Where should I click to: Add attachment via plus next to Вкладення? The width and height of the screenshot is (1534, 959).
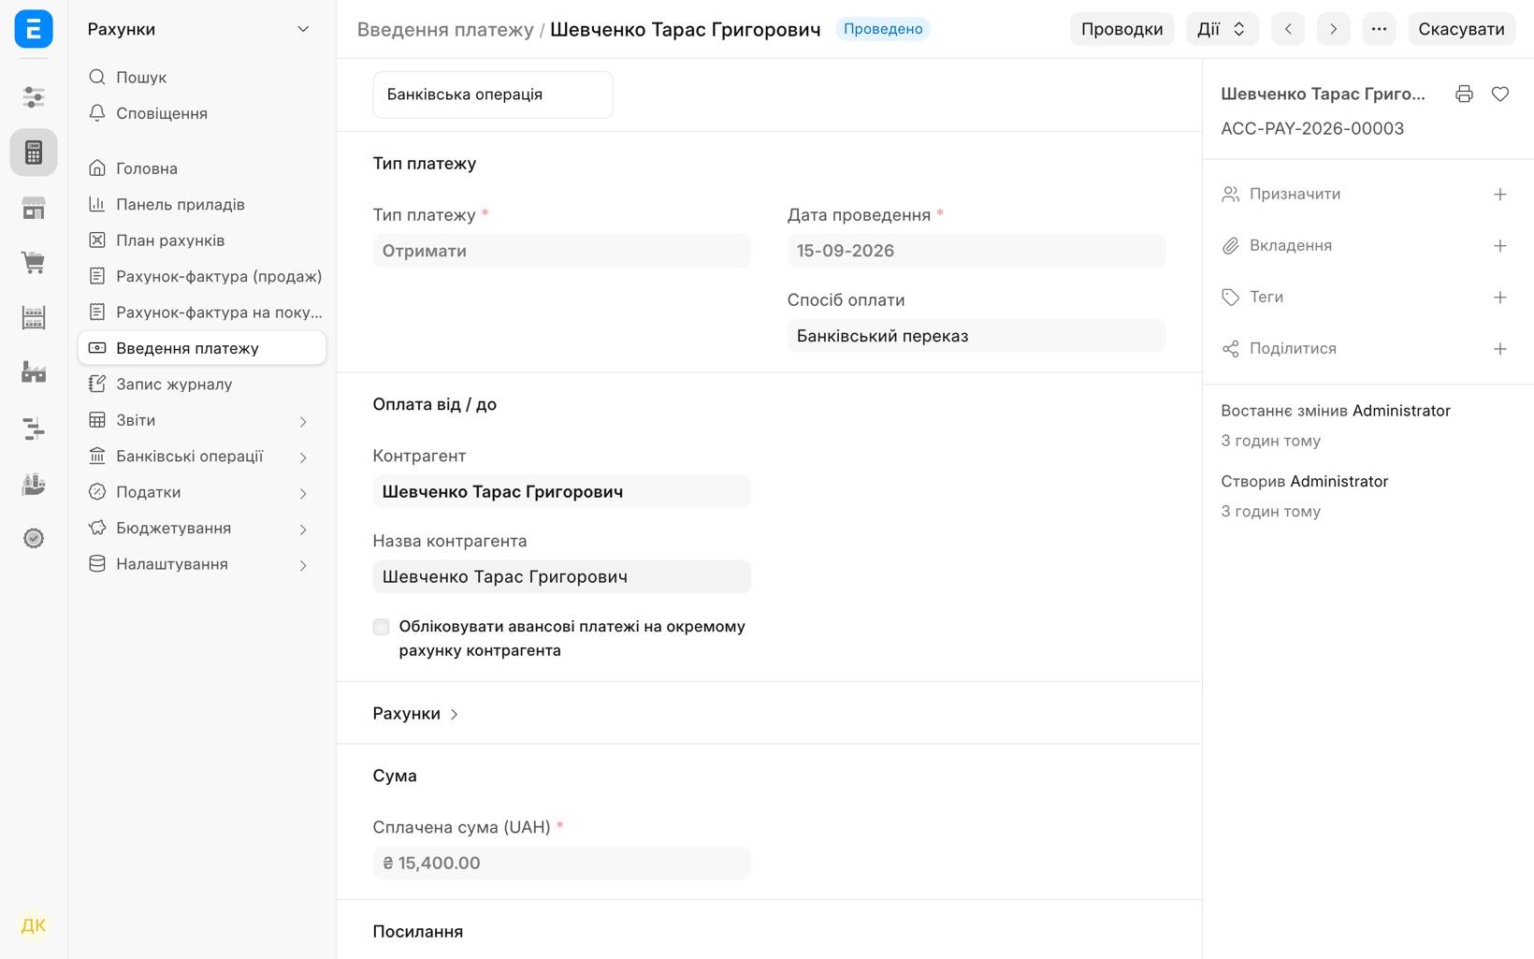[1499, 245]
